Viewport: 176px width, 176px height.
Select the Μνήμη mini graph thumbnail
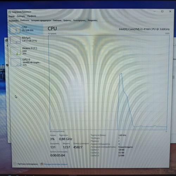(x=15, y=40)
